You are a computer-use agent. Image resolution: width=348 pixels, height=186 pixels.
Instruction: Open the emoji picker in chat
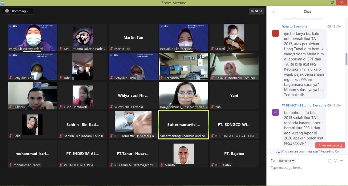point(335,161)
